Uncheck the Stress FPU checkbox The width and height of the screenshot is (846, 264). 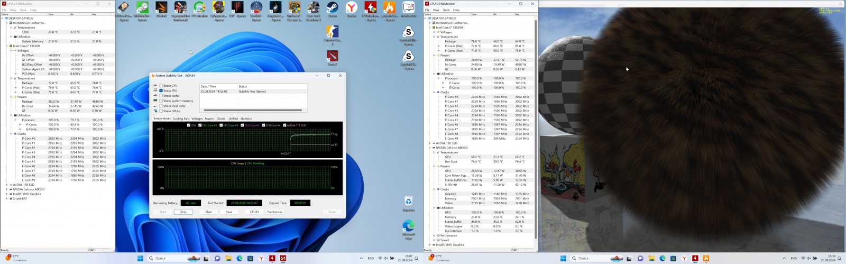point(161,90)
